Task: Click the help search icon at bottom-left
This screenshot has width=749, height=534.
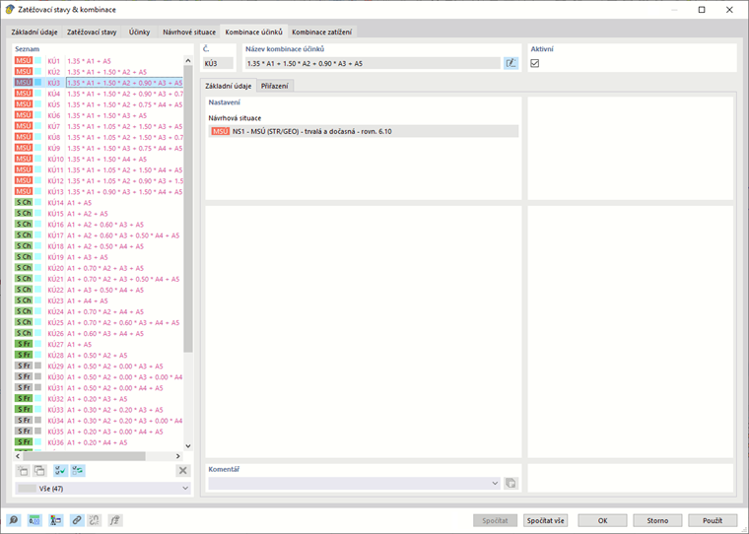Action: [14, 520]
